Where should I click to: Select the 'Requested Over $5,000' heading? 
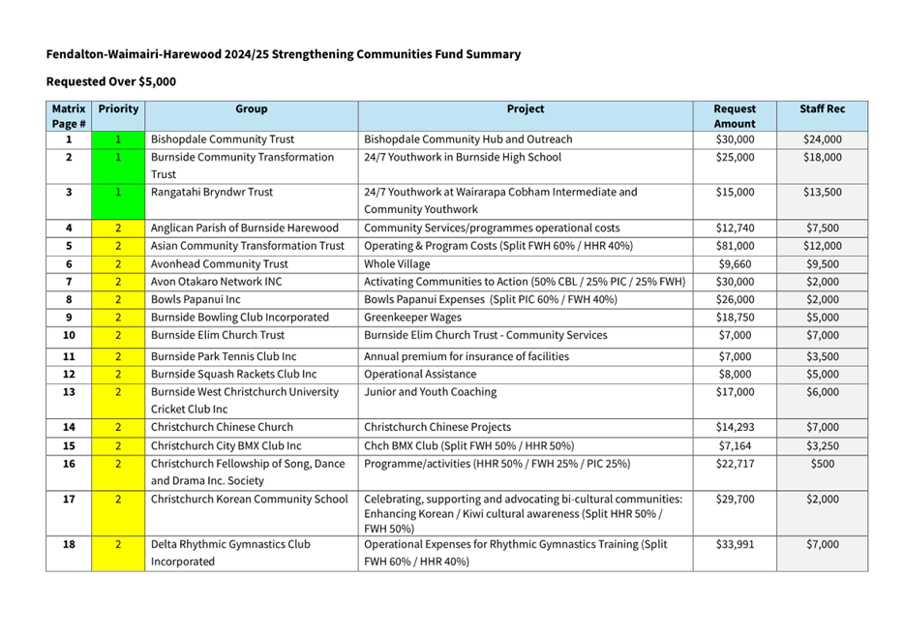click(111, 82)
